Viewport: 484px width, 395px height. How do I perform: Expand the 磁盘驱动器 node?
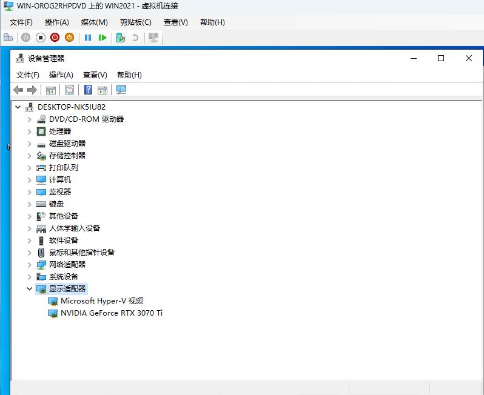[x=29, y=144]
